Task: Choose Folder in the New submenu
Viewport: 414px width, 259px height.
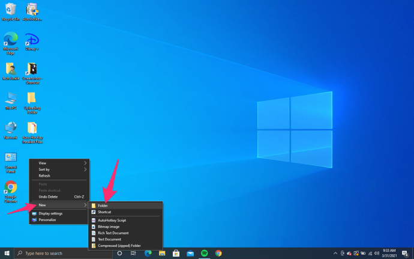Action: pos(125,206)
